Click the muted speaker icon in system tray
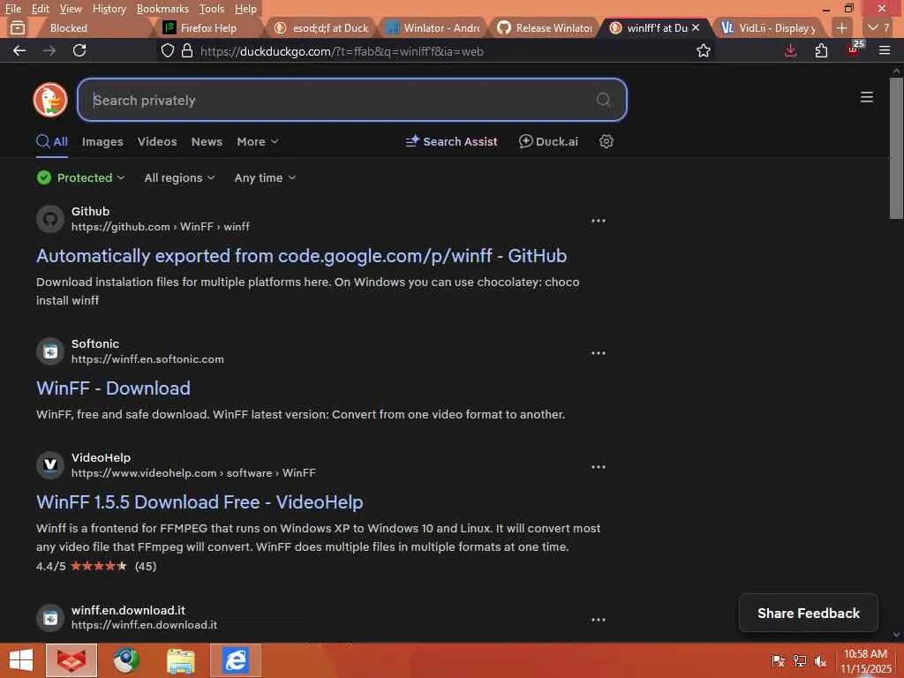Screen dimensions: 904x678 tap(820, 660)
